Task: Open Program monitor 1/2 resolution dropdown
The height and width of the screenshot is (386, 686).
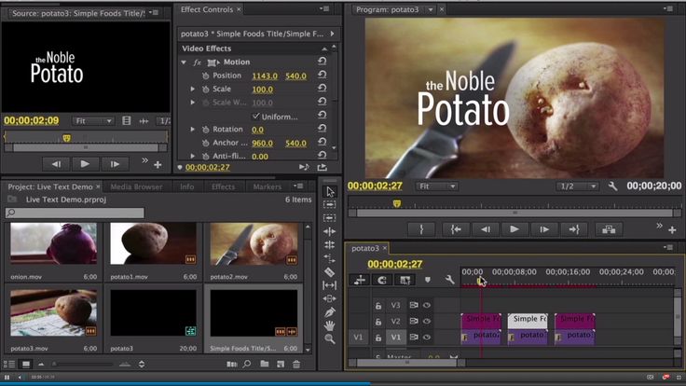Action: [x=578, y=186]
